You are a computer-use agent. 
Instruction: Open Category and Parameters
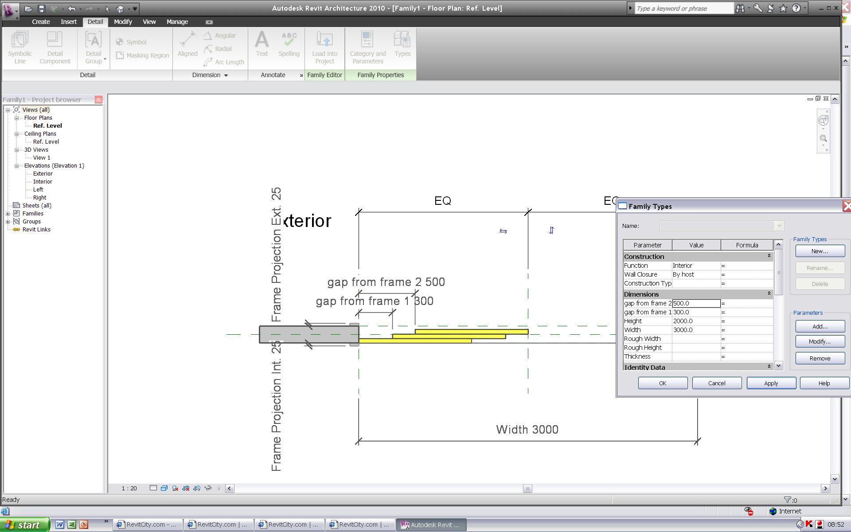tap(367, 47)
